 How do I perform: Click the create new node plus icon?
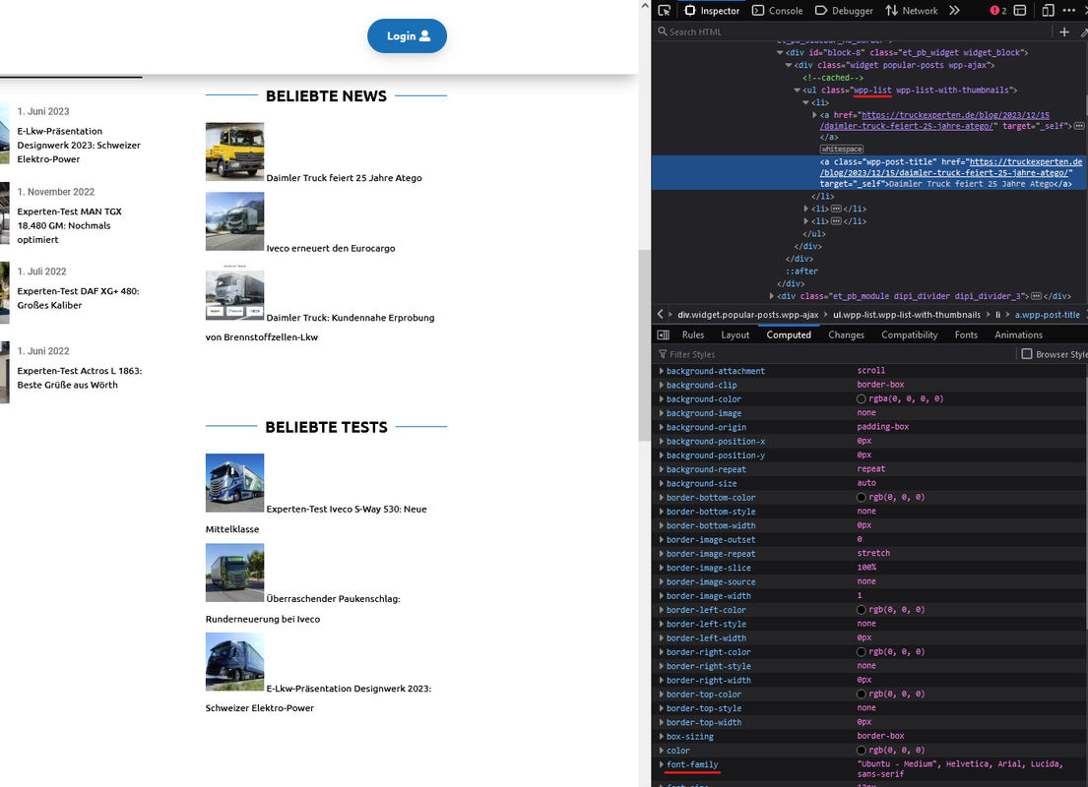tap(1063, 31)
